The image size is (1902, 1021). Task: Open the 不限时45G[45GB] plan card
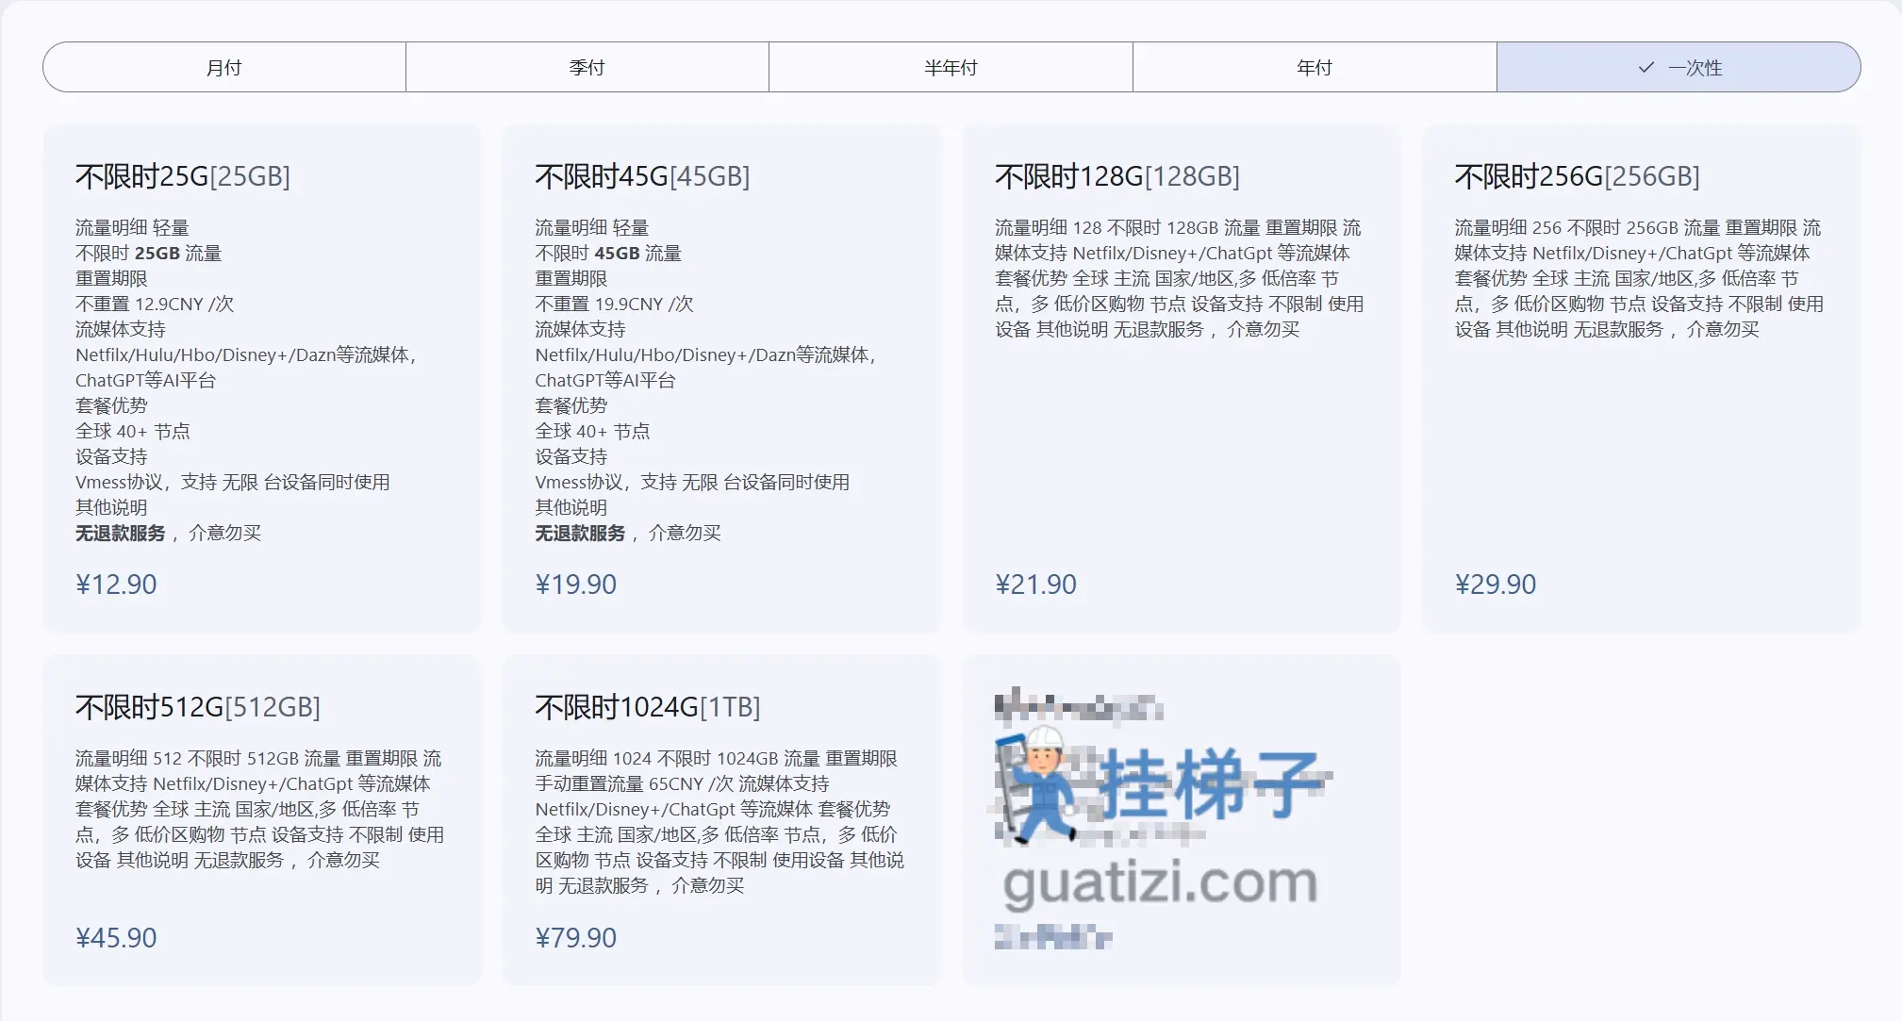642,176
